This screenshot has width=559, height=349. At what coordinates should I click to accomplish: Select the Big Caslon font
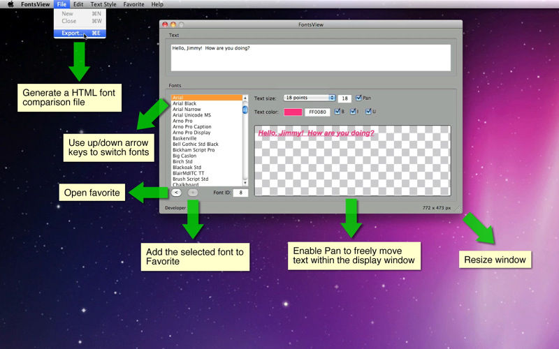tap(206, 156)
